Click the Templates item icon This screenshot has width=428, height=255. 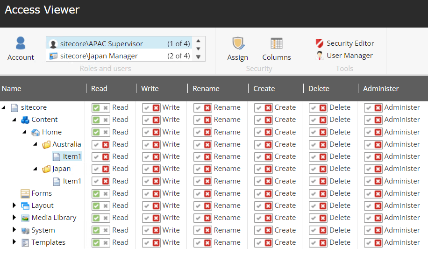pos(25,242)
